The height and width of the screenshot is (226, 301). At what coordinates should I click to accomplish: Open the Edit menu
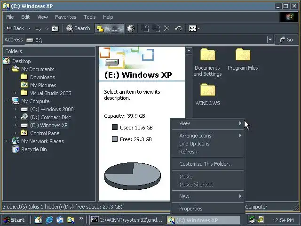pyautogui.click(x=25, y=17)
